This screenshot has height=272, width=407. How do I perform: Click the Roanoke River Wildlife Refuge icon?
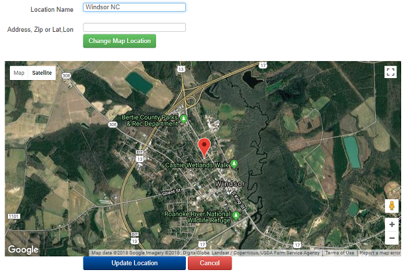coord(235,215)
